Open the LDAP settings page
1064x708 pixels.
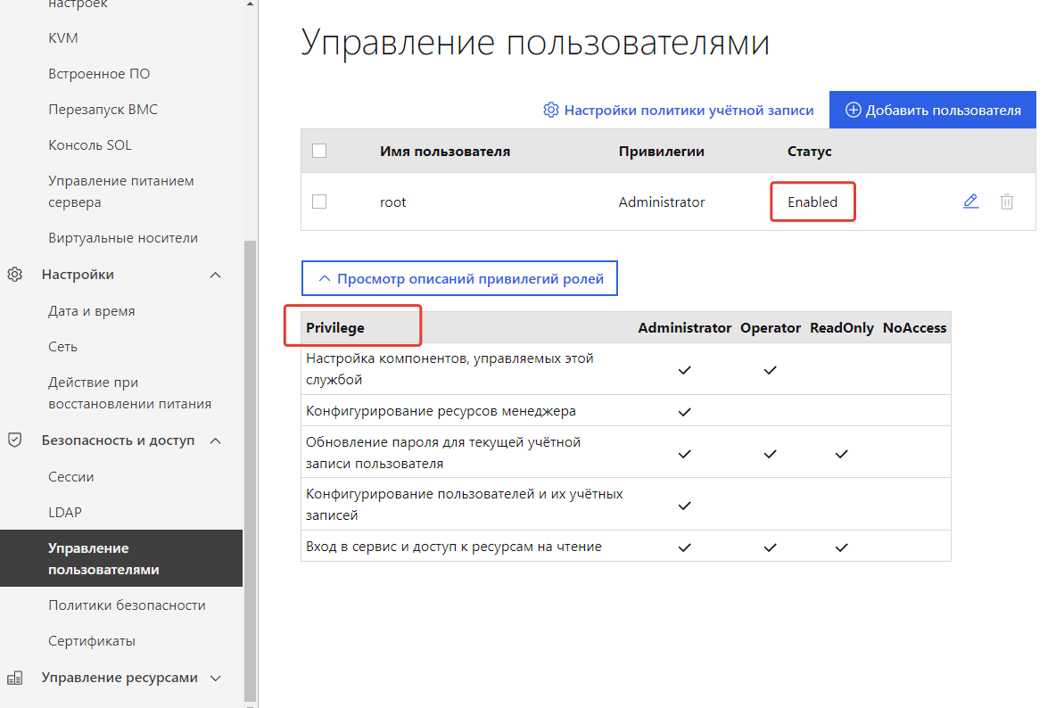pos(64,512)
